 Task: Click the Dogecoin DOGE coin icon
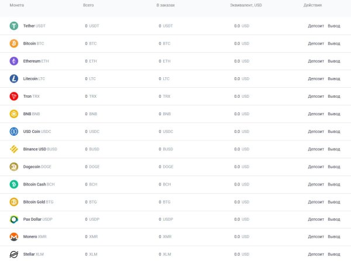point(14,167)
